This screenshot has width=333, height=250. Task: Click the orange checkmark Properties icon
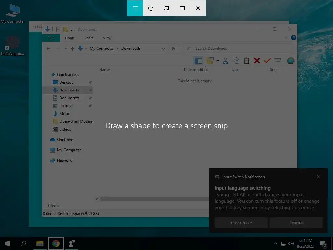(267, 61)
